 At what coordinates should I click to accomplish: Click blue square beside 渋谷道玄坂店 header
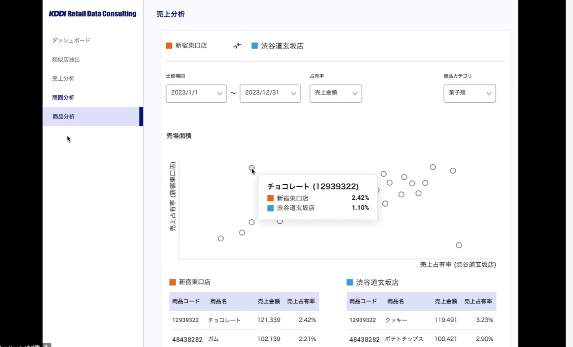[x=254, y=46]
